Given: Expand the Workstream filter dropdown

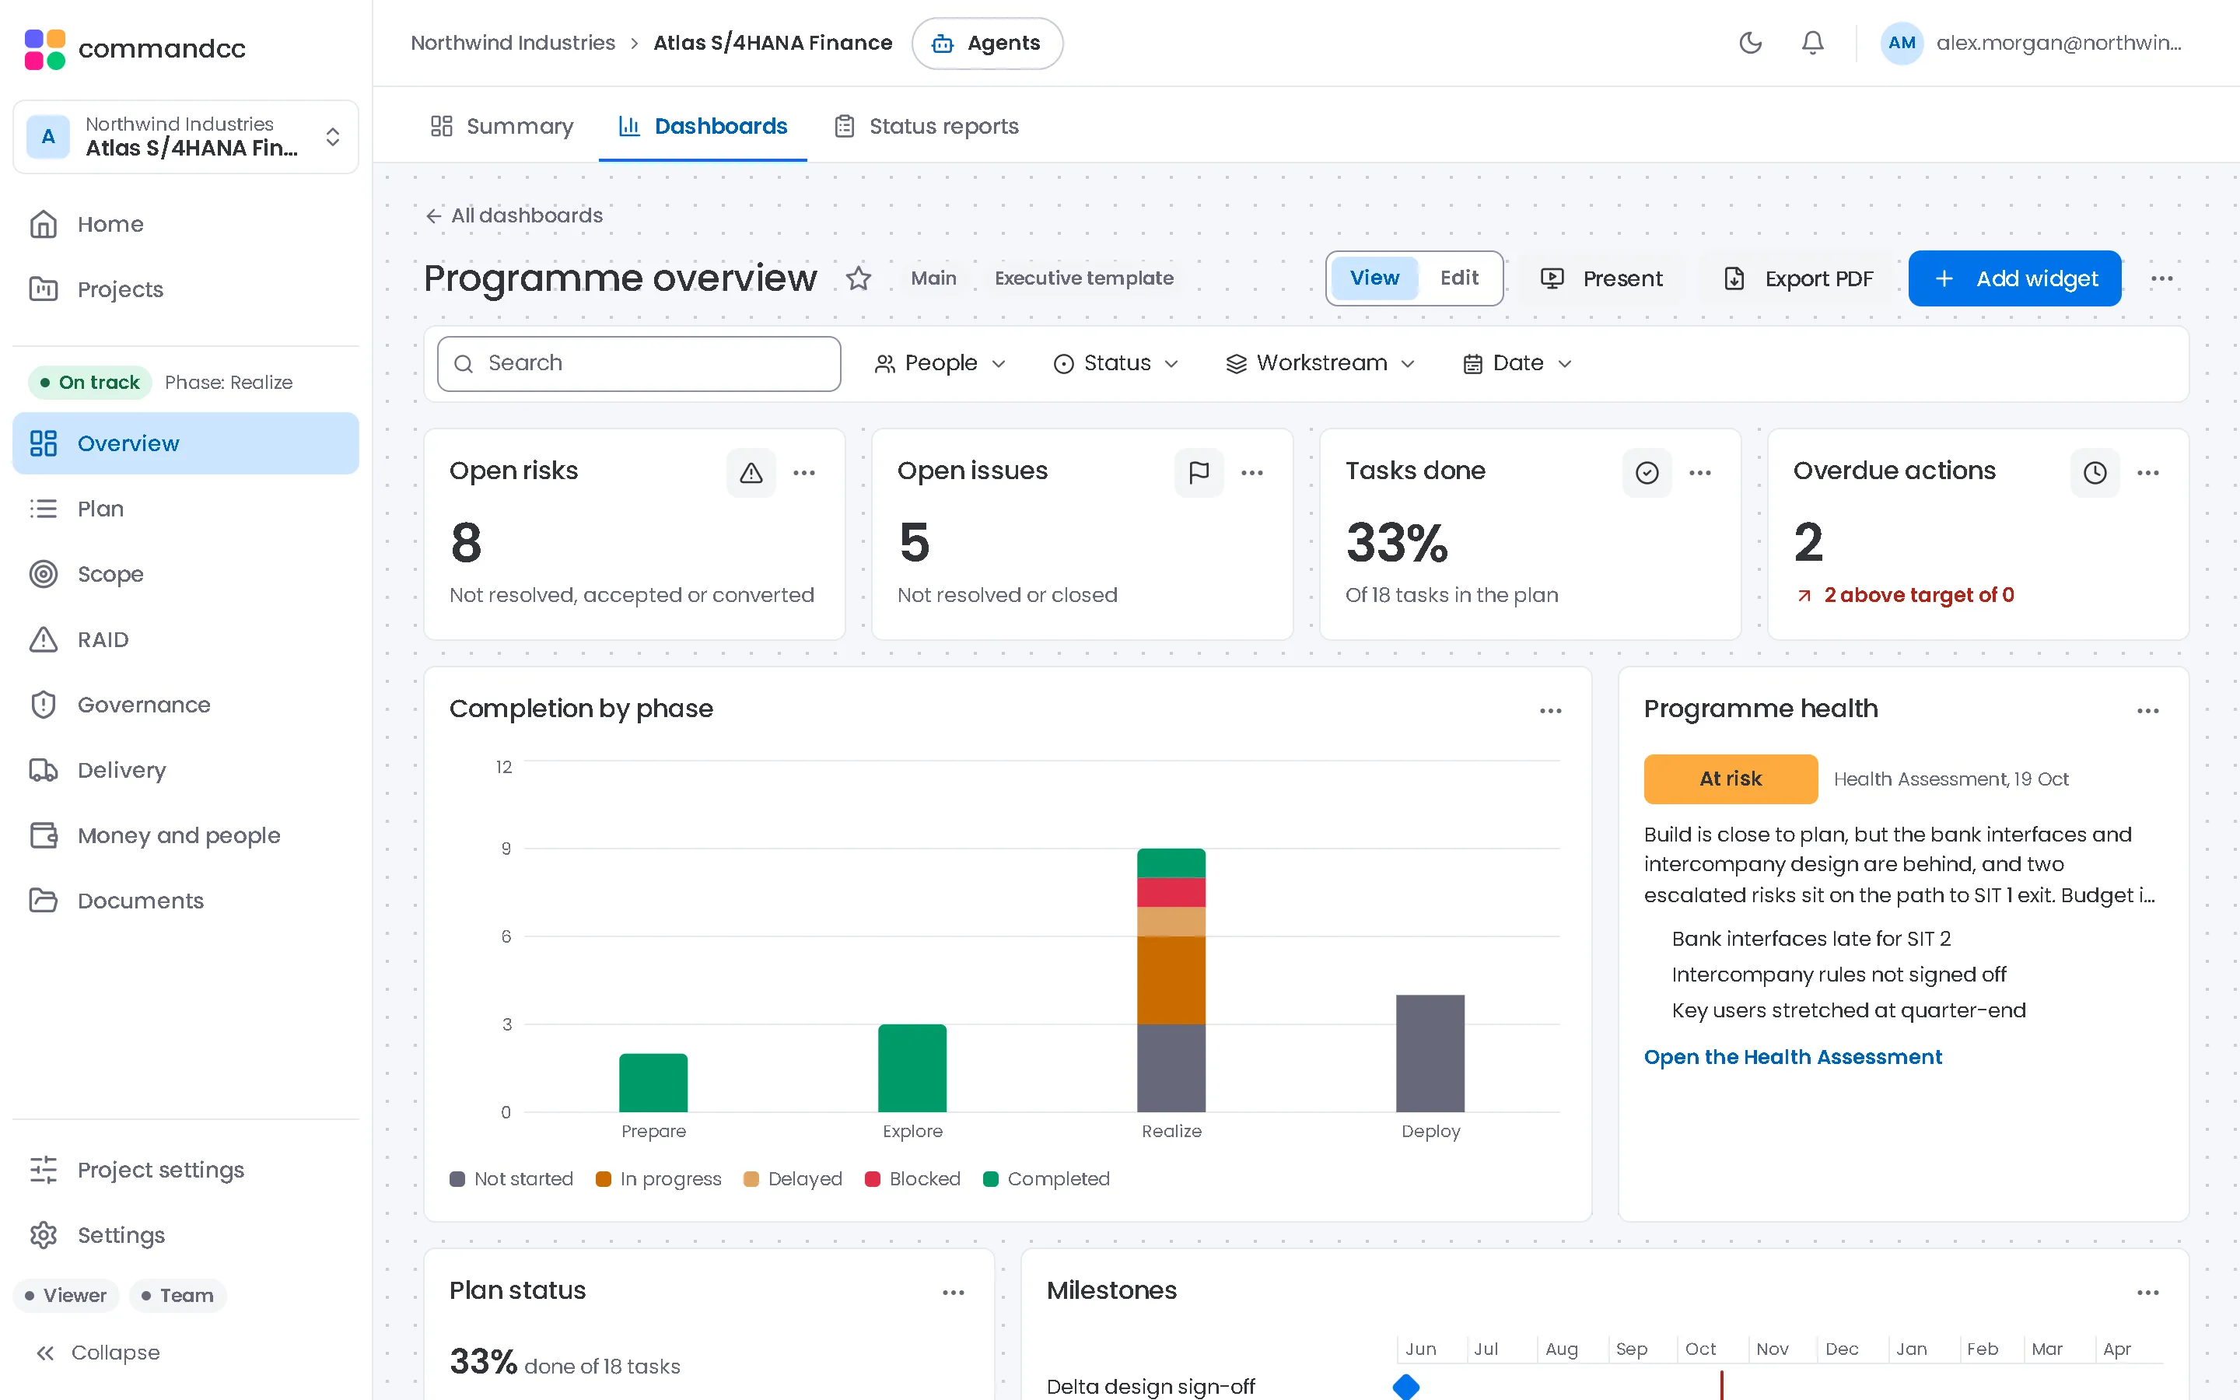Looking at the screenshot, I should (x=1320, y=363).
